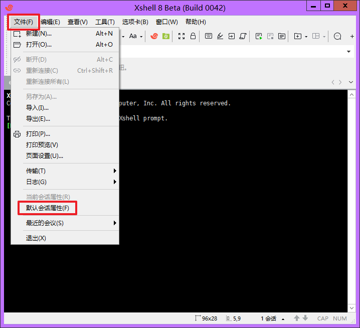Open the 窗口(W) menu
This screenshot has height=328, width=360.
(166, 22)
